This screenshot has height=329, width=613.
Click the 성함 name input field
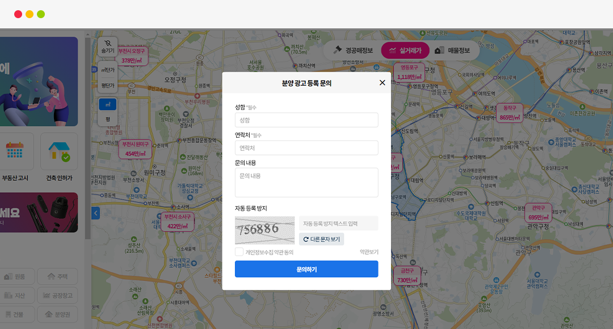306,120
